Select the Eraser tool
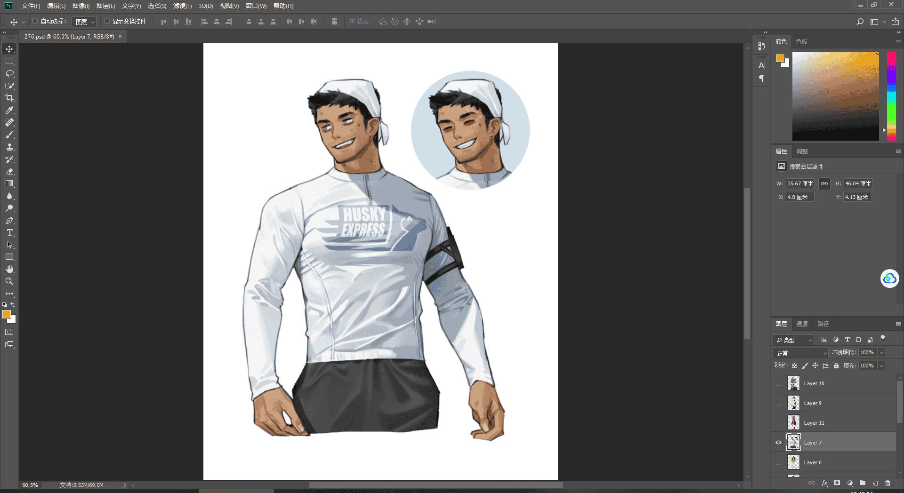Image resolution: width=904 pixels, height=493 pixels. pos(9,171)
